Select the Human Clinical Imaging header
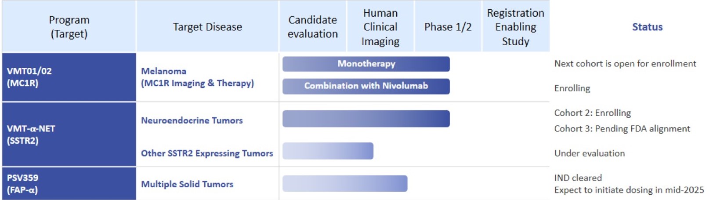 (x=380, y=27)
